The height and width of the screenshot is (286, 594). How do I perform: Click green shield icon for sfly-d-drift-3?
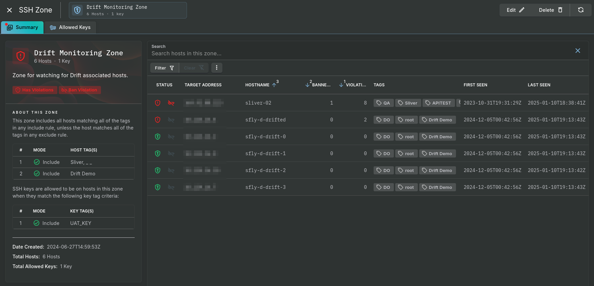pyautogui.click(x=158, y=187)
